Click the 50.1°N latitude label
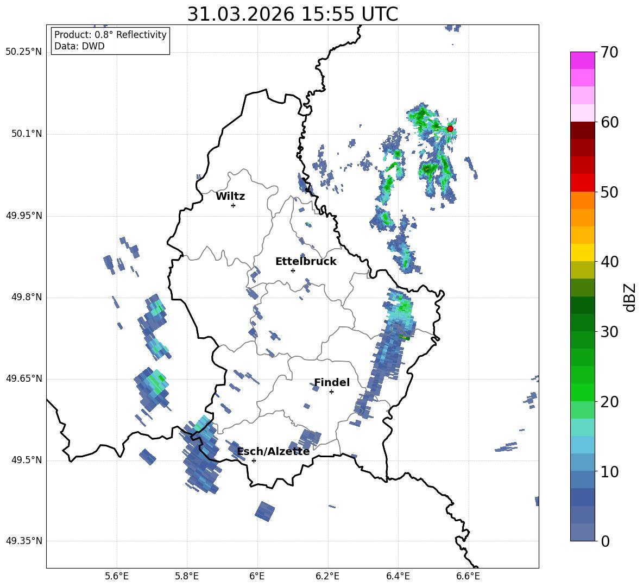The image size is (643, 587). 27,134
